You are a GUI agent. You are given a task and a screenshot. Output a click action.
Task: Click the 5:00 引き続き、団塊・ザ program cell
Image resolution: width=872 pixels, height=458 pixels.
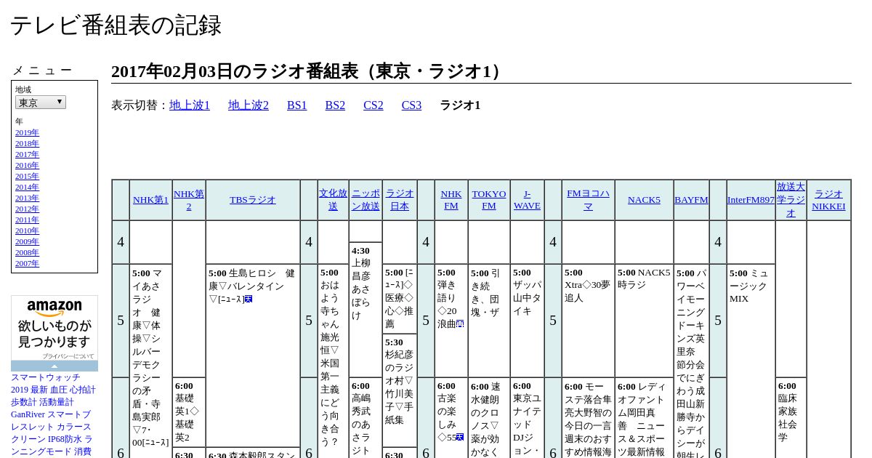coord(489,321)
